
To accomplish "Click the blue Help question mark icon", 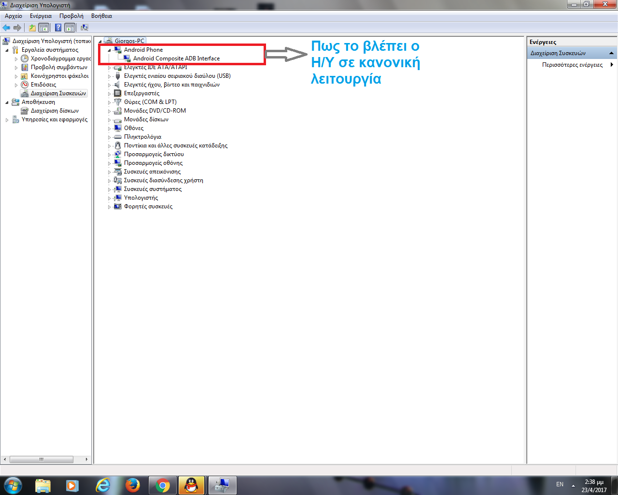I will pos(58,28).
